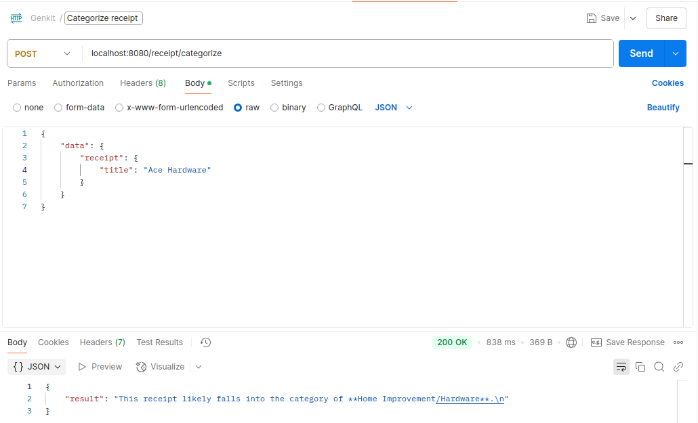Viewport: 698px width, 423px height.
Task: Open the Params tab
Action: 22,83
